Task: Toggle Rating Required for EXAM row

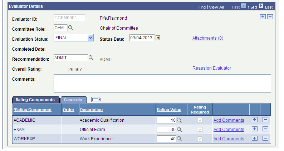Action: tap(200, 129)
